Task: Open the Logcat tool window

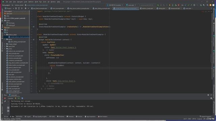Action: (x=28, y=117)
